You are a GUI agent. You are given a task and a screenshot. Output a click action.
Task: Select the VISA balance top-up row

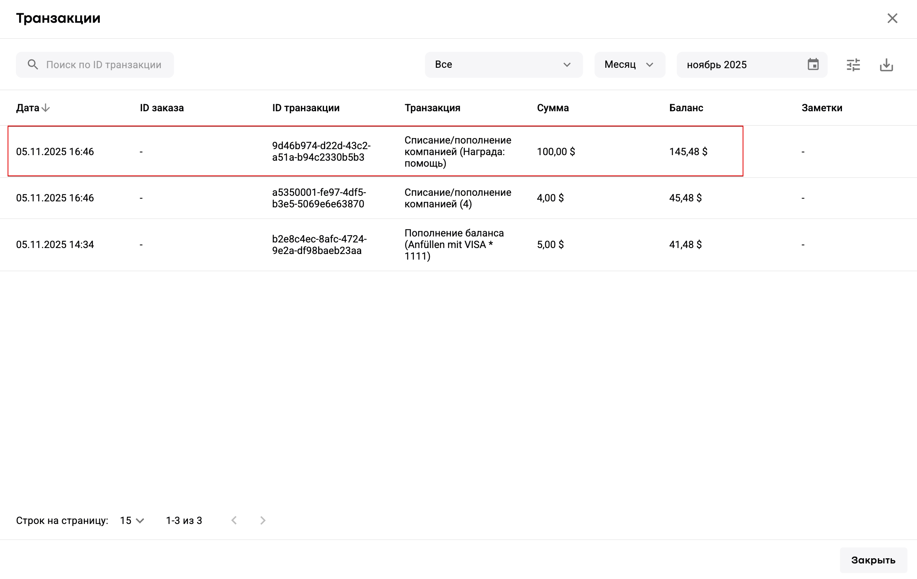click(x=455, y=244)
